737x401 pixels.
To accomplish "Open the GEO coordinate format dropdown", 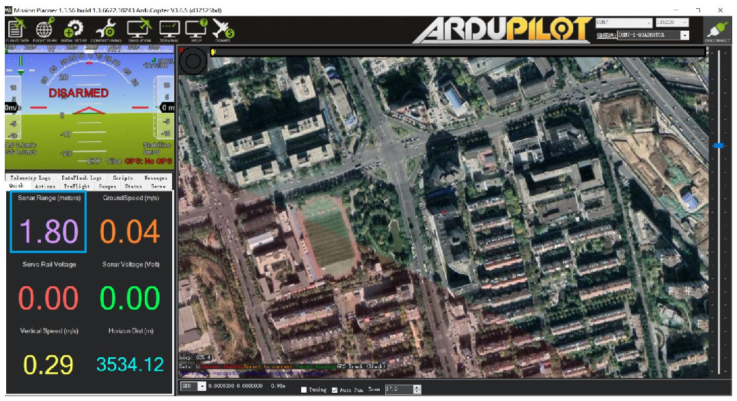I will point(193,386).
